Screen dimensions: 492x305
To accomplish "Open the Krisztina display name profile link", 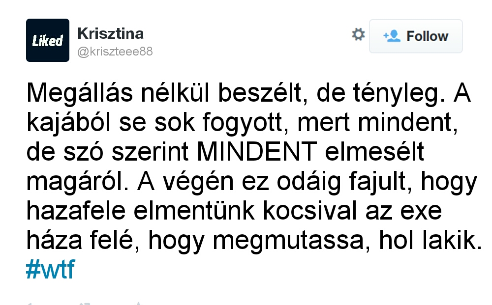I will tap(110, 33).
